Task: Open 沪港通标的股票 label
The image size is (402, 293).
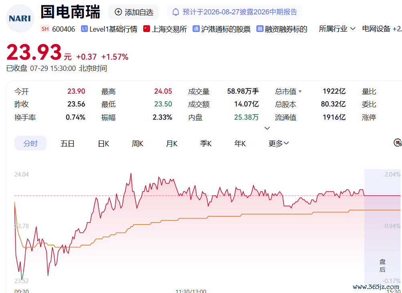Action: coord(226,29)
